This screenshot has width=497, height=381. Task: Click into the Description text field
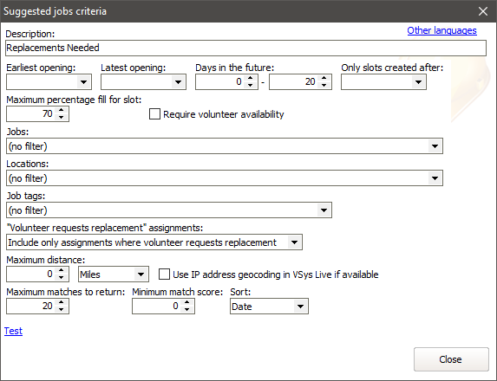(246, 48)
